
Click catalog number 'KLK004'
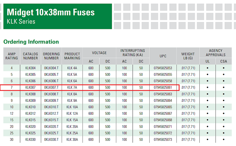(31, 68)
